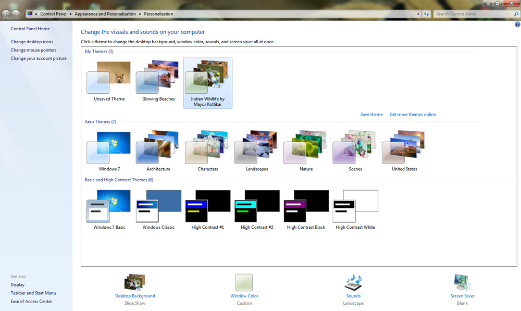
Task: Expand the arrow after Appearance and Personalization
Action: click(140, 14)
